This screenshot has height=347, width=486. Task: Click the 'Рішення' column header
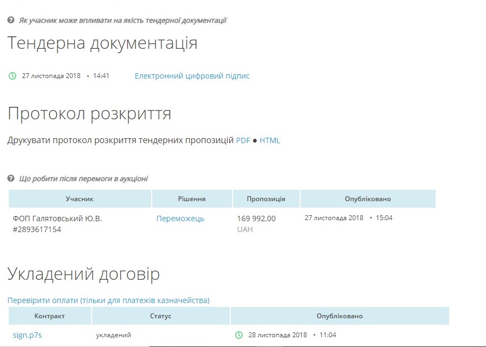coord(192,199)
